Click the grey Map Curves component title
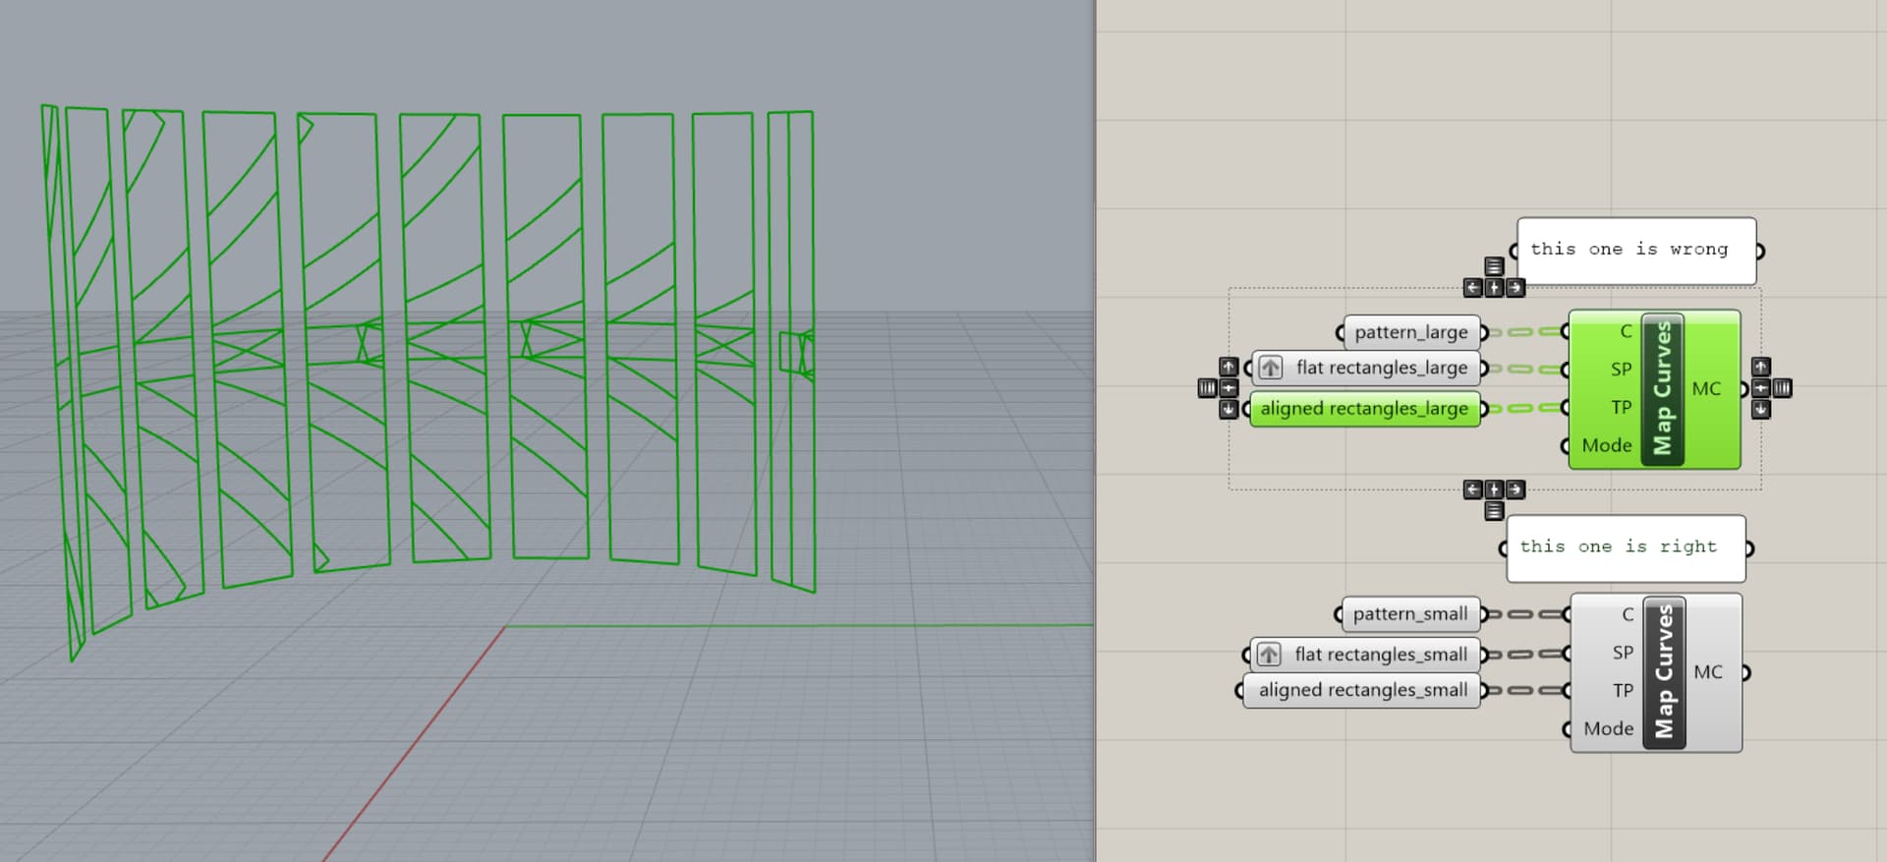The image size is (1887, 862). tap(1664, 672)
